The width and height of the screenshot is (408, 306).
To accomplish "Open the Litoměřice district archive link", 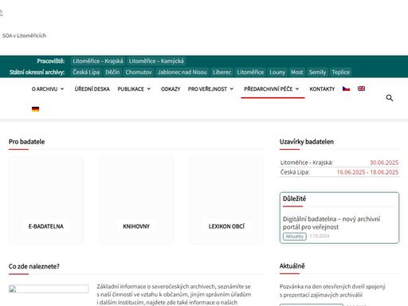I will pos(250,73).
